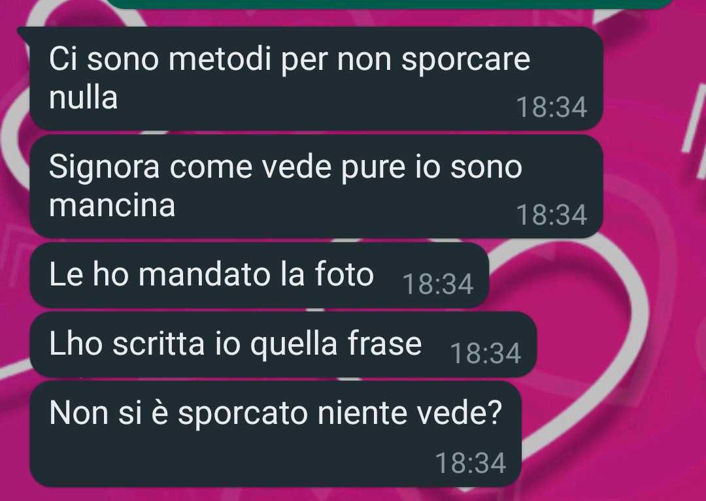Viewport: 706px width, 501px height.
Task: Click the 18:34 timestamp next to "nulla"
Action: [x=552, y=108]
